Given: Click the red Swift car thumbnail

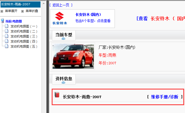Looking at the screenshot, I should click(73, 56).
